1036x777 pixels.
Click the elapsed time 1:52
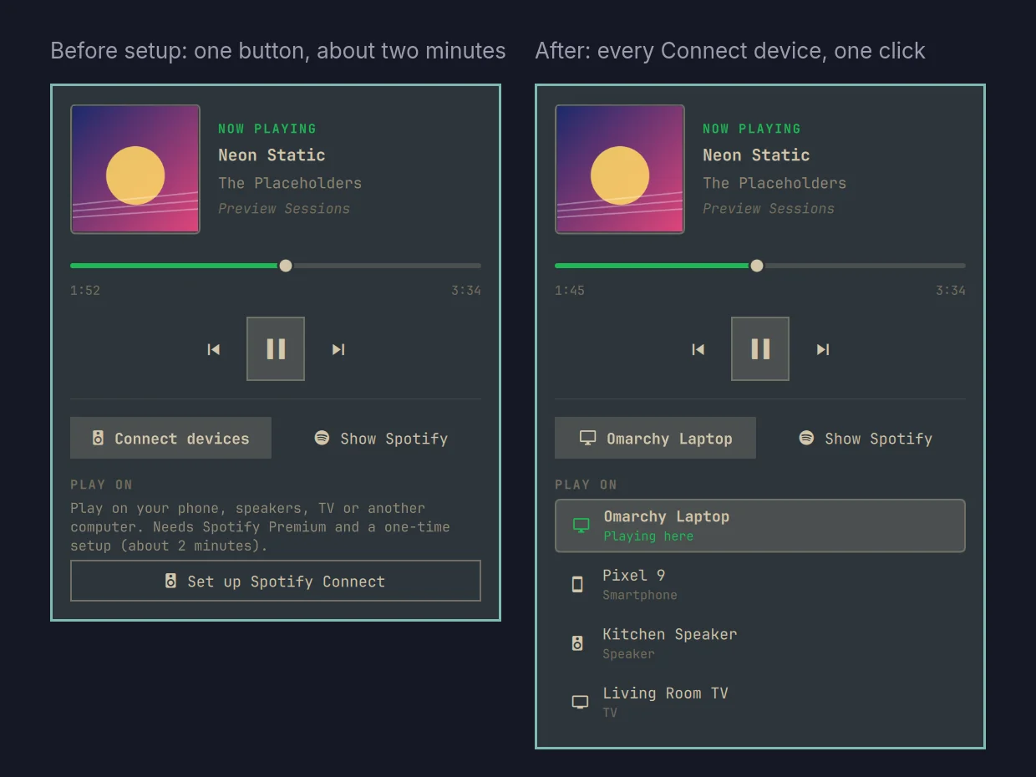tap(85, 291)
